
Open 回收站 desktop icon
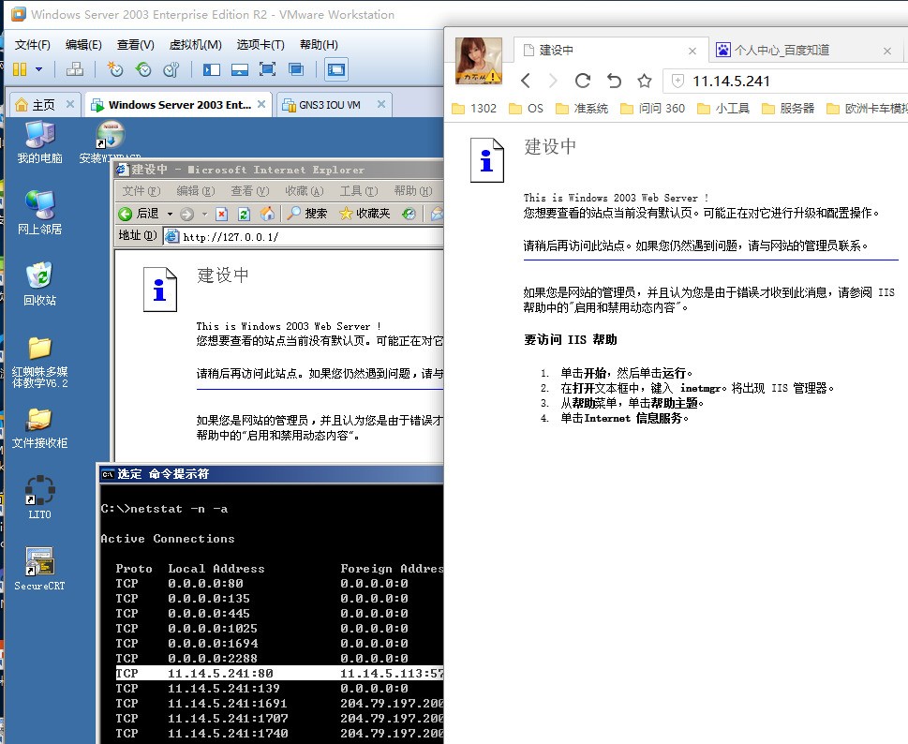pos(39,284)
